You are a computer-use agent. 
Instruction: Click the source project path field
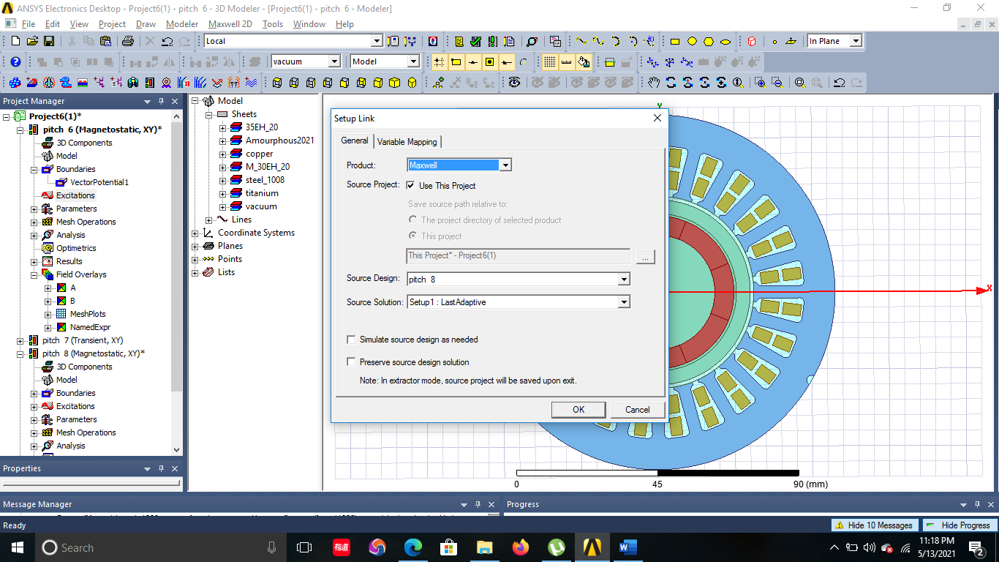pyautogui.click(x=519, y=255)
